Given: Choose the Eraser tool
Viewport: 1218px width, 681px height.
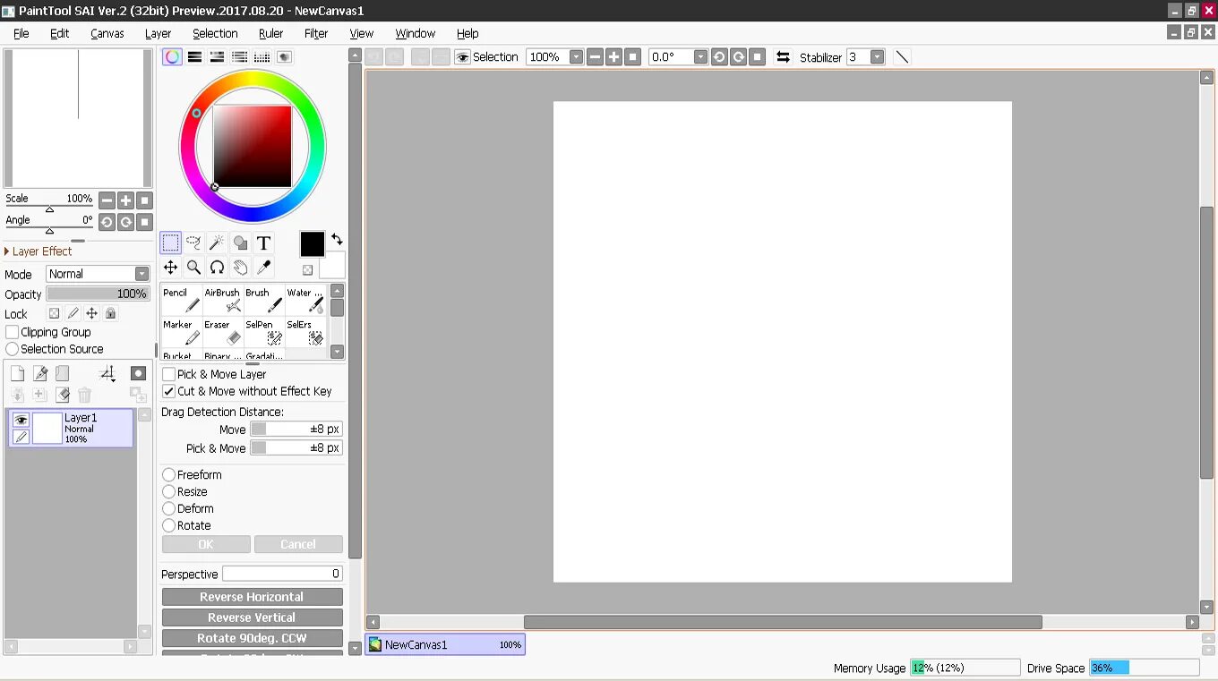Looking at the screenshot, I should pos(223,333).
